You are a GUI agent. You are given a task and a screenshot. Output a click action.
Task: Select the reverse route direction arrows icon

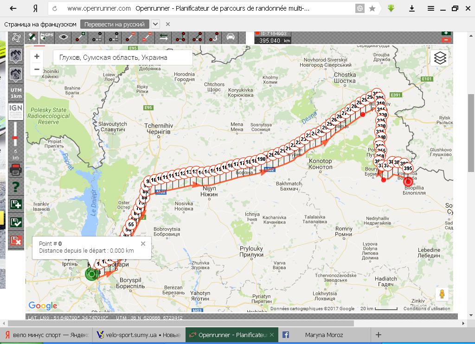click(x=164, y=37)
